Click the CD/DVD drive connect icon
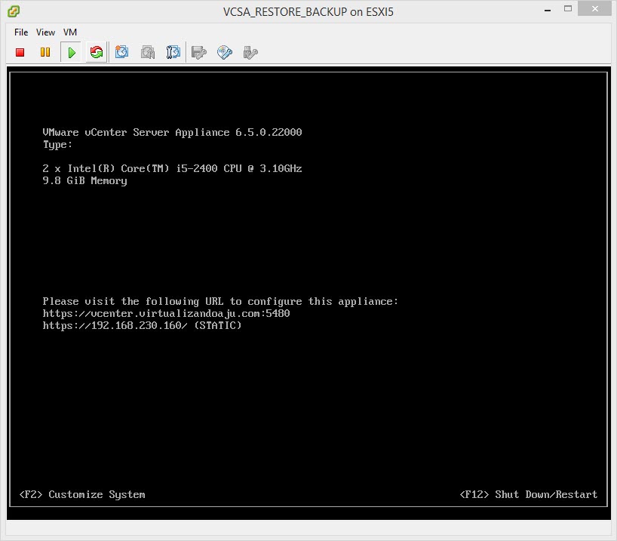Viewport: 617px width, 541px height. [224, 52]
